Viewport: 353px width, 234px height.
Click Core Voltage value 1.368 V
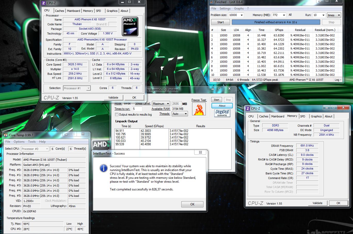[108, 33]
